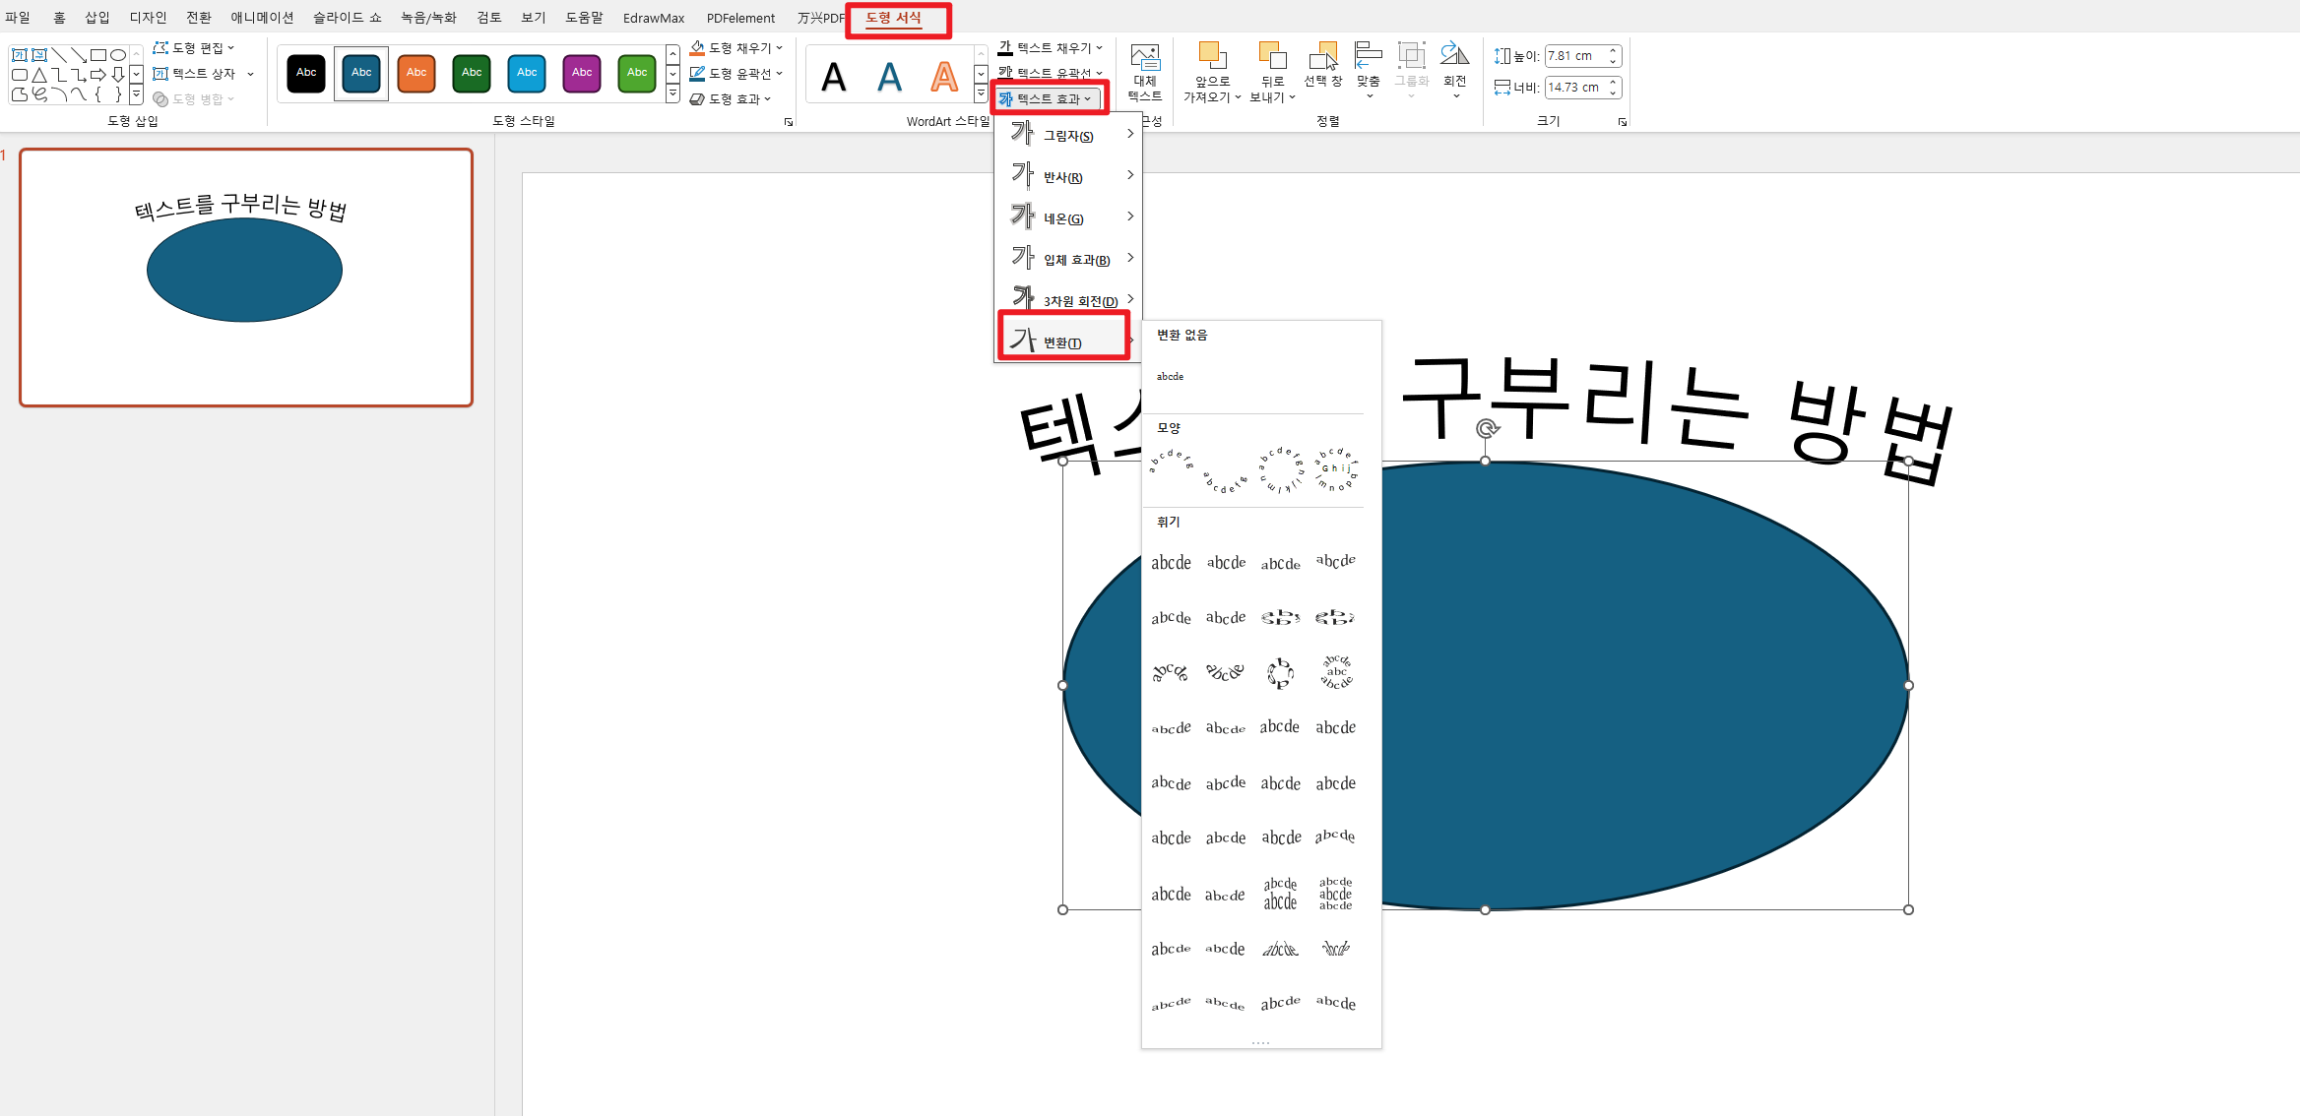Open the 도형 효과 (Shape Effects) dropdown
The image size is (2300, 1116).
tap(731, 98)
